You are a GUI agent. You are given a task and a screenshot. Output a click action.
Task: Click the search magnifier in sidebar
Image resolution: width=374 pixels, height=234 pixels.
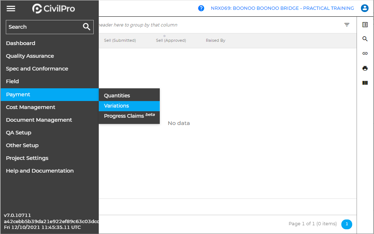pyautogui.click(x=86, y=27)
